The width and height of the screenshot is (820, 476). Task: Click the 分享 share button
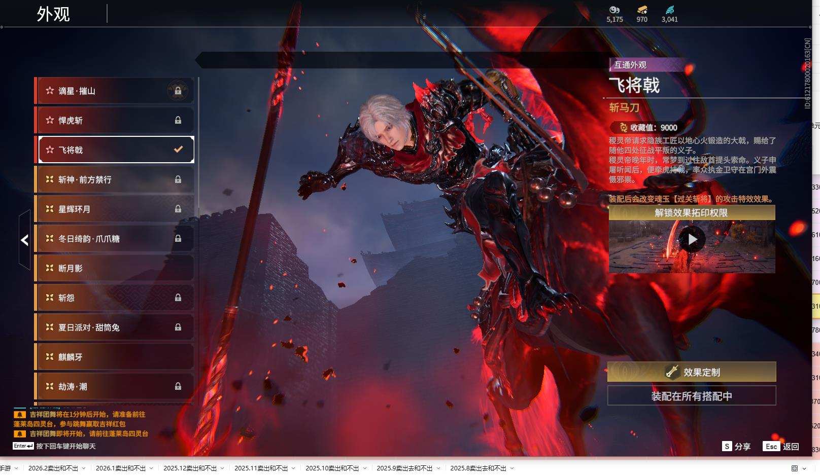click(736, 446)
